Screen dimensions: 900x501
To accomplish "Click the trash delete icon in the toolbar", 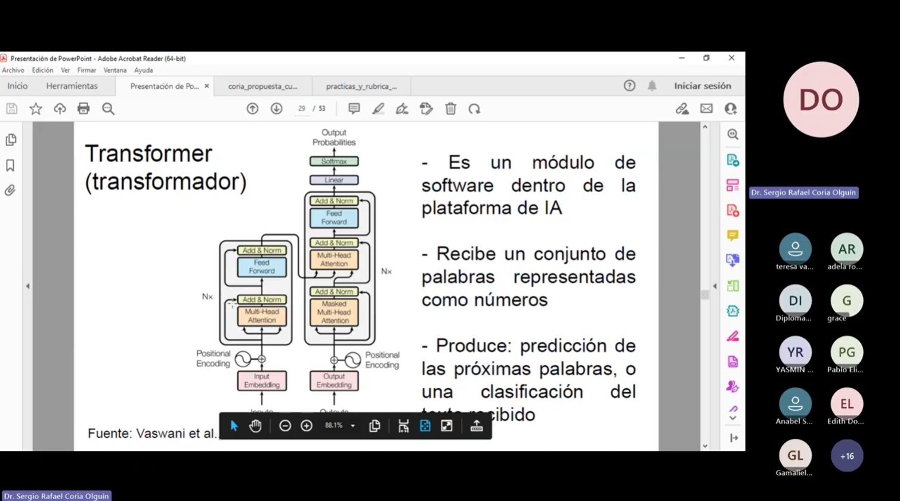I will 450,109.
